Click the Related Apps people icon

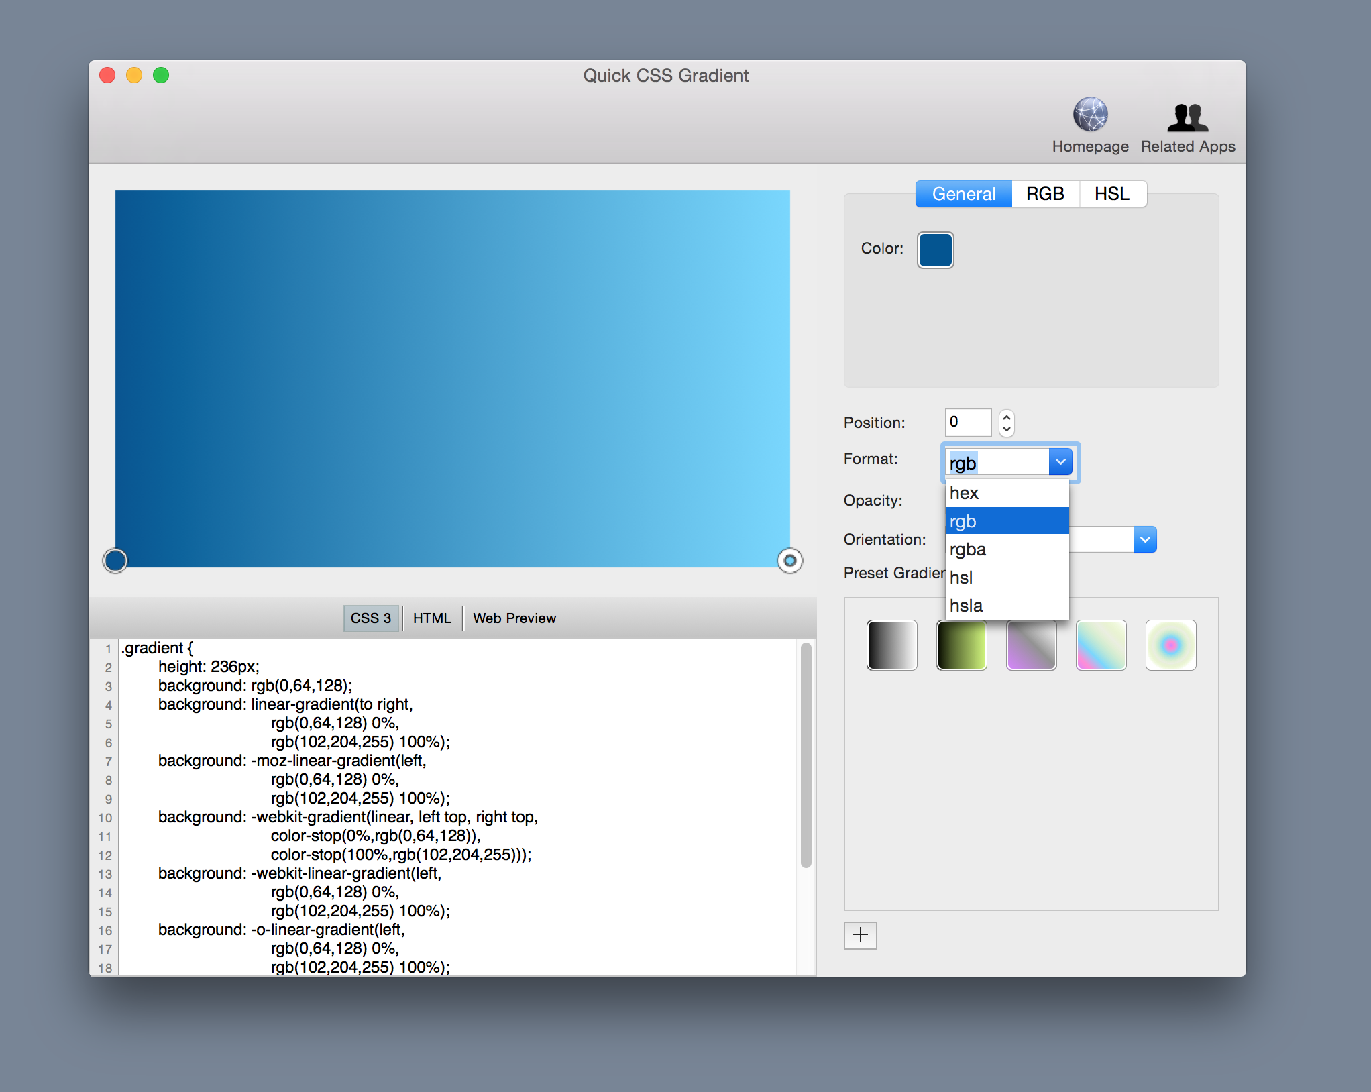coord(1187,118)
